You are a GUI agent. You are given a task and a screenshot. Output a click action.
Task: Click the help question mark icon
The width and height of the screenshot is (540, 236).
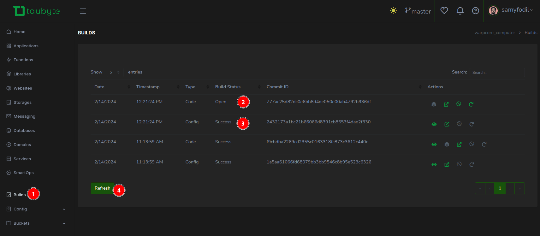[475, 11]
